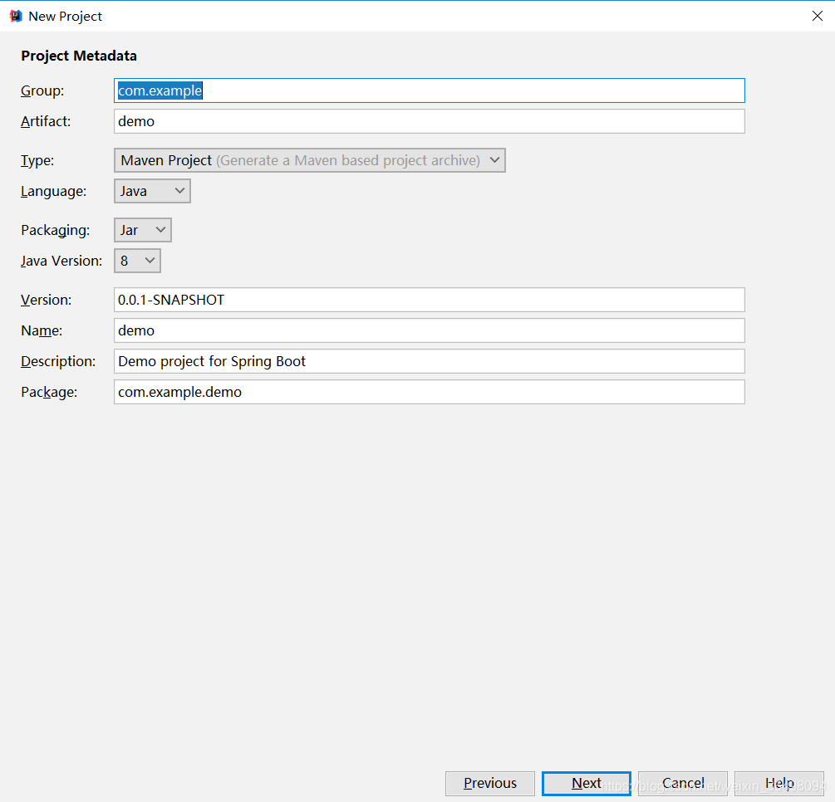The image size is (835, 802).
Task: Click the Description label
Action: pos(59,361)
